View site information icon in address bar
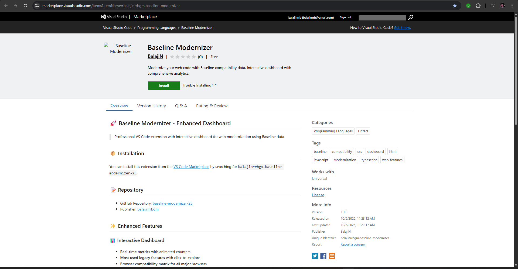The image size is (518, 269). click(37, 6)
